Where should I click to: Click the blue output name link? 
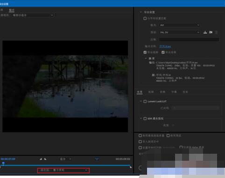[165, 47]
